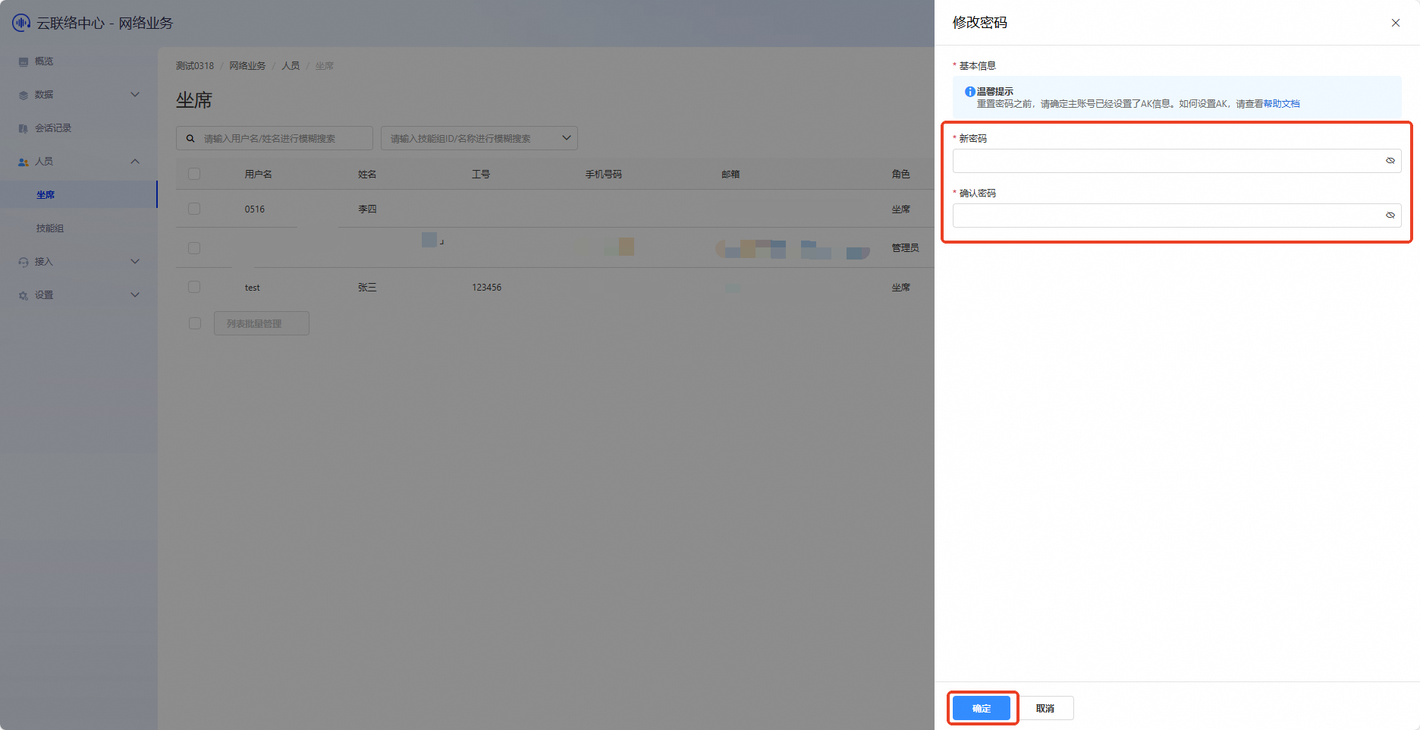Click the 取消 cancel button
The height and width of the screenshot is (730, 1420).
tap(1045, 708)
